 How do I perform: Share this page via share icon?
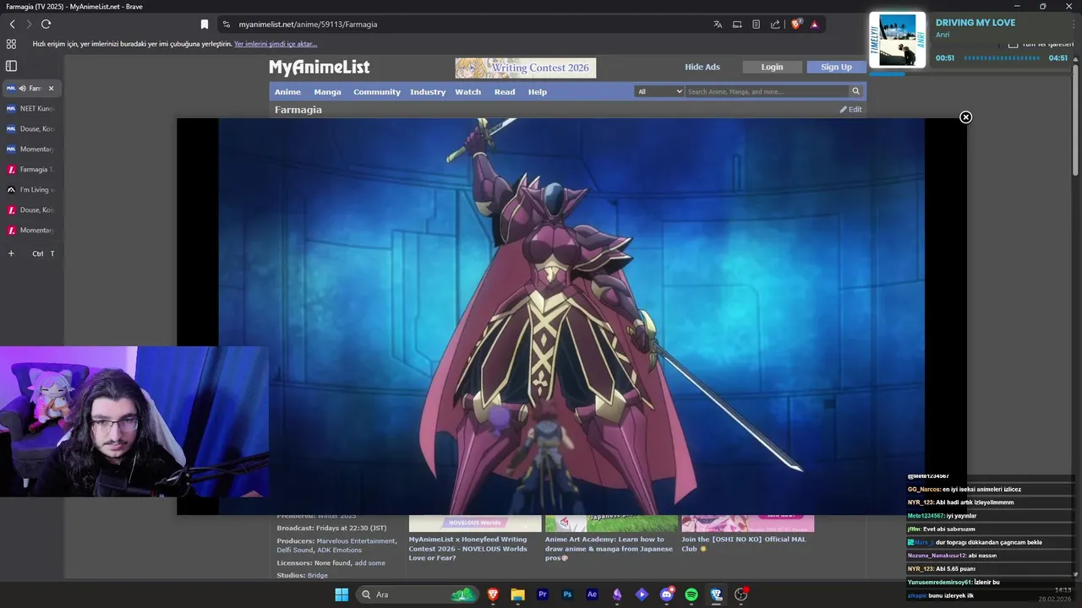tap(775, 24)
